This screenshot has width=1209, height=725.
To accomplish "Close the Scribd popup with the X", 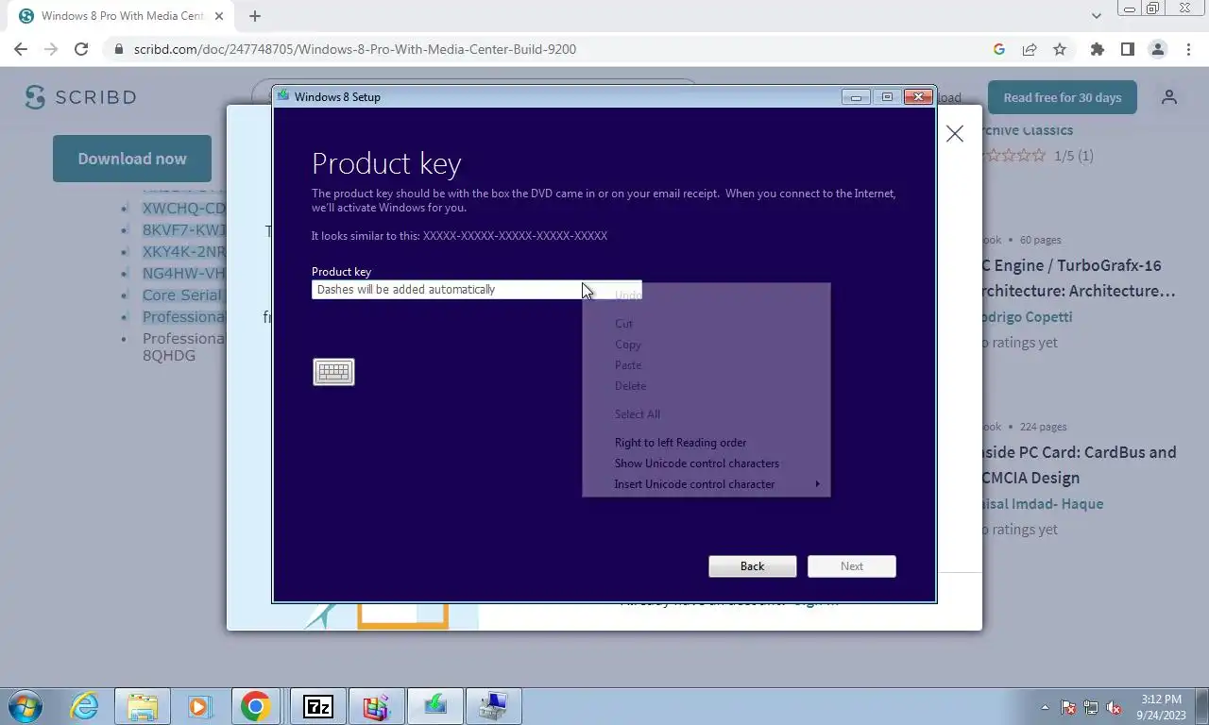I will [955, 134].
